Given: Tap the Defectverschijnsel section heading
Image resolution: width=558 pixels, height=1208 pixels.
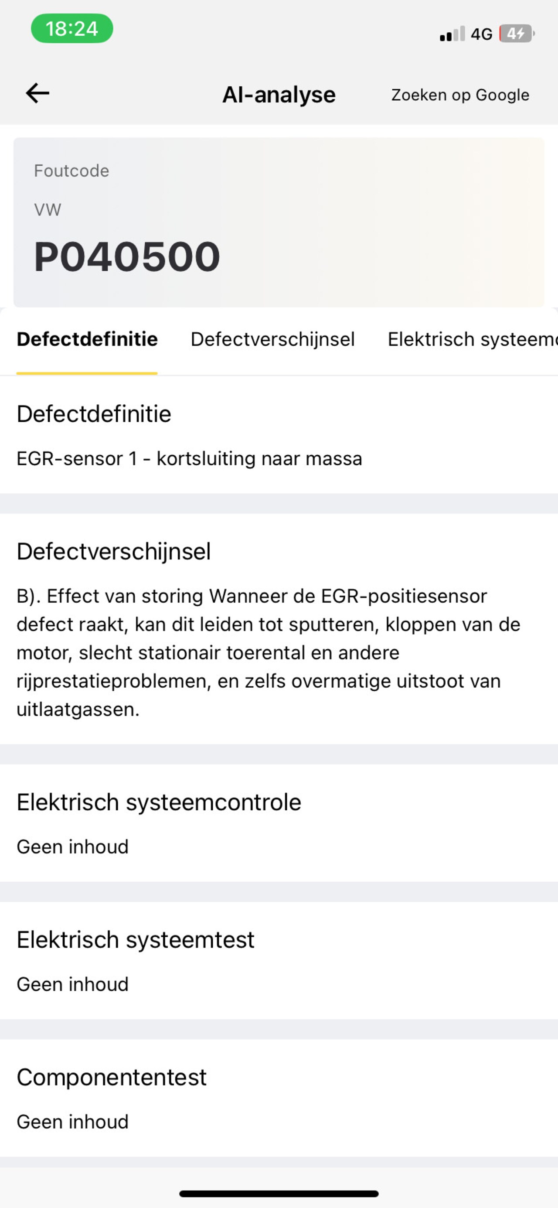Looking at the screenshot, I should click(113, 552).
